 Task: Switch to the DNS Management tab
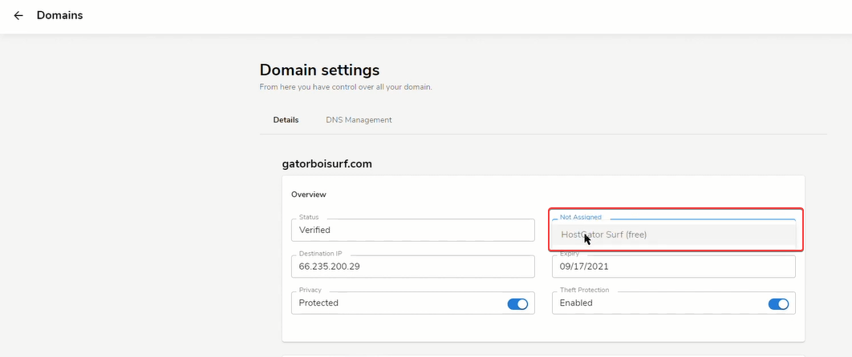point(359,120)
